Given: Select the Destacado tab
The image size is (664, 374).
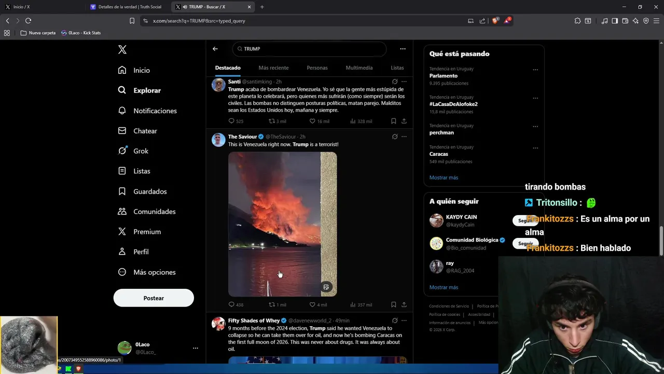Looking at the screenshot, I should coord(228,68).
